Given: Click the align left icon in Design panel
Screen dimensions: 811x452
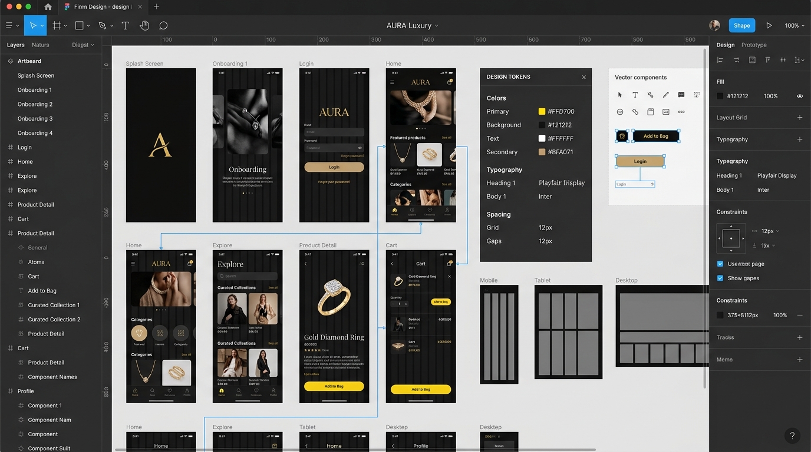Looking at the screenshot, I should tap(720, 60).
